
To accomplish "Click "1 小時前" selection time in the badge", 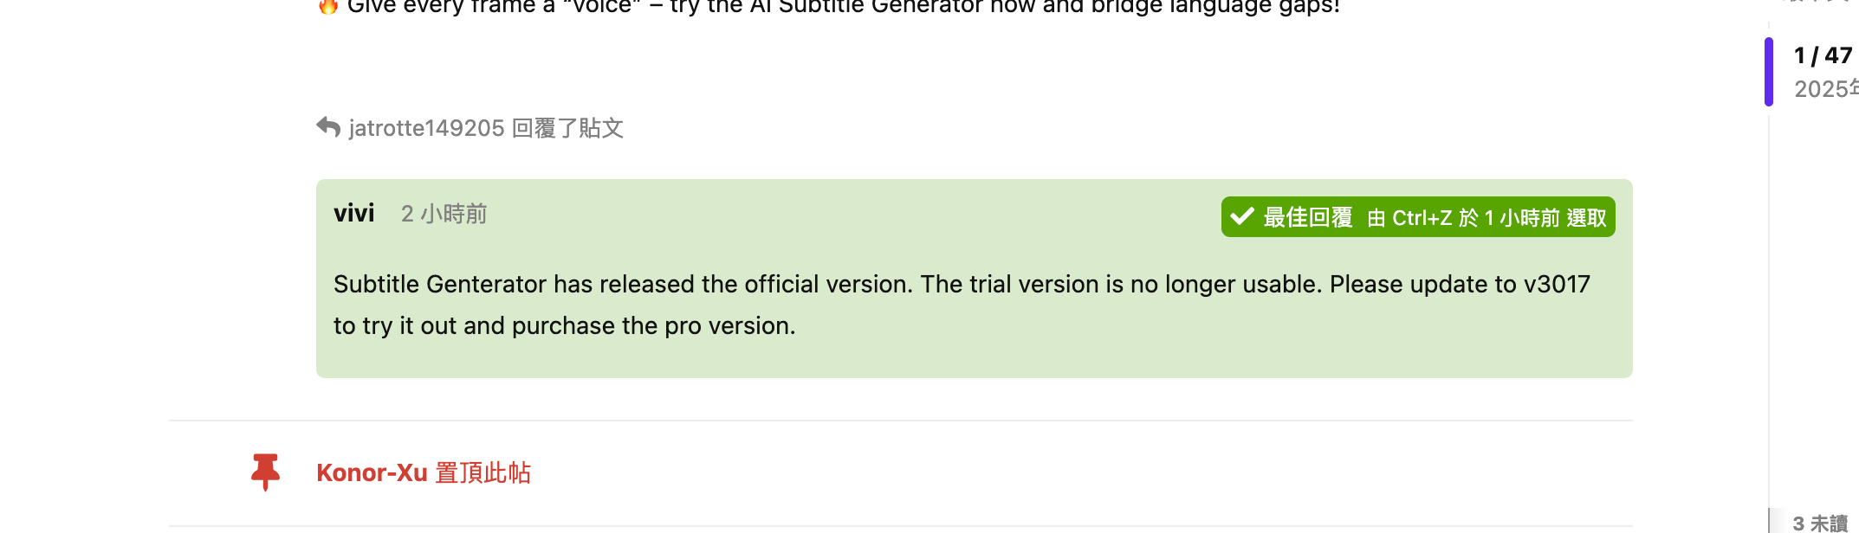I will (x=1522, y=218).
